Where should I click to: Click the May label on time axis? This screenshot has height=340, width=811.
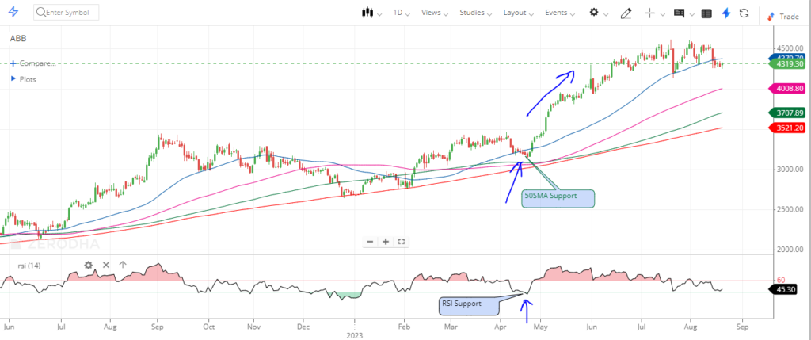540,327
